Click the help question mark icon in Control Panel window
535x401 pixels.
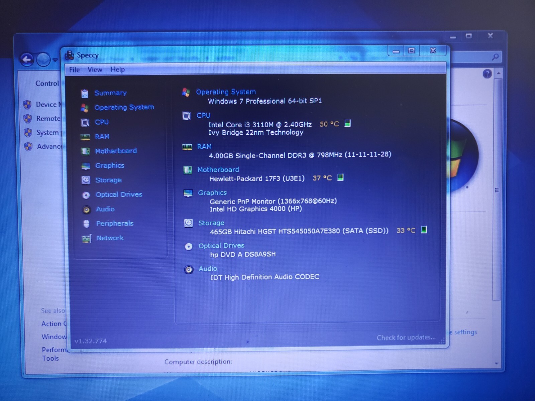tap(487, 74)
